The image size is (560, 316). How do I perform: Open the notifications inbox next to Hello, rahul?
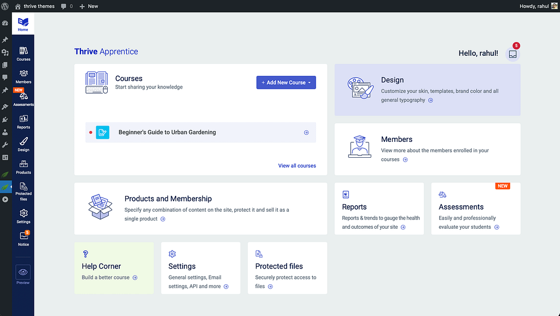click(x=512, y=54)
